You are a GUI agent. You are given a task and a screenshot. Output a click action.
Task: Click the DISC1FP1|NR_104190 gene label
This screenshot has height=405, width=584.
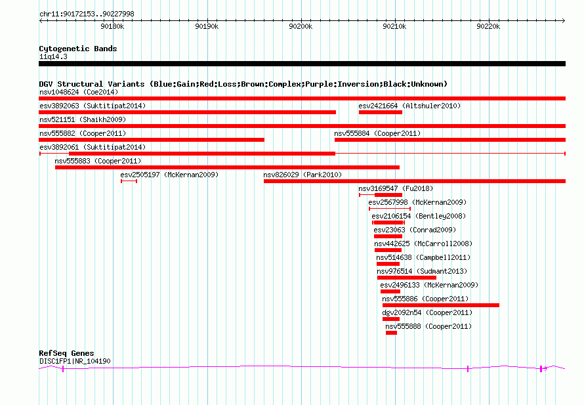click(x=75, y=361)
